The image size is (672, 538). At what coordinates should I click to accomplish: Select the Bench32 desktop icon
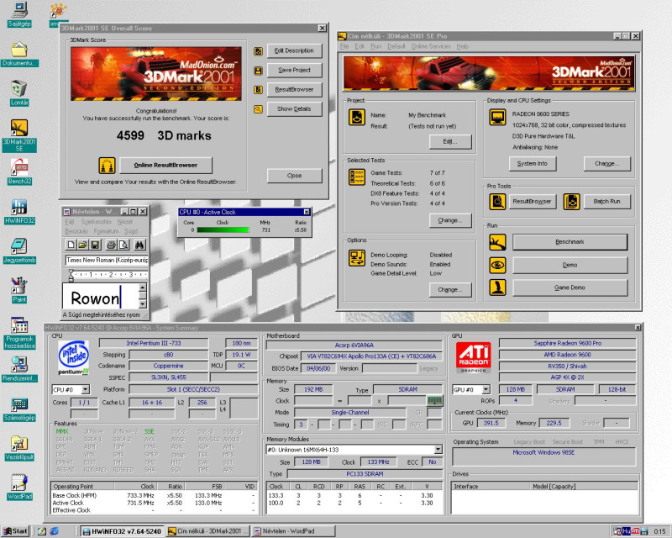tap(19, 171)
